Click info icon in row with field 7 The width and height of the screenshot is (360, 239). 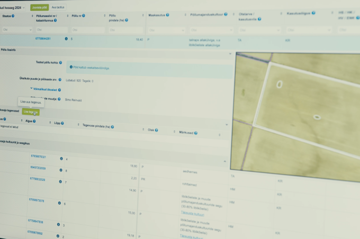61,181
